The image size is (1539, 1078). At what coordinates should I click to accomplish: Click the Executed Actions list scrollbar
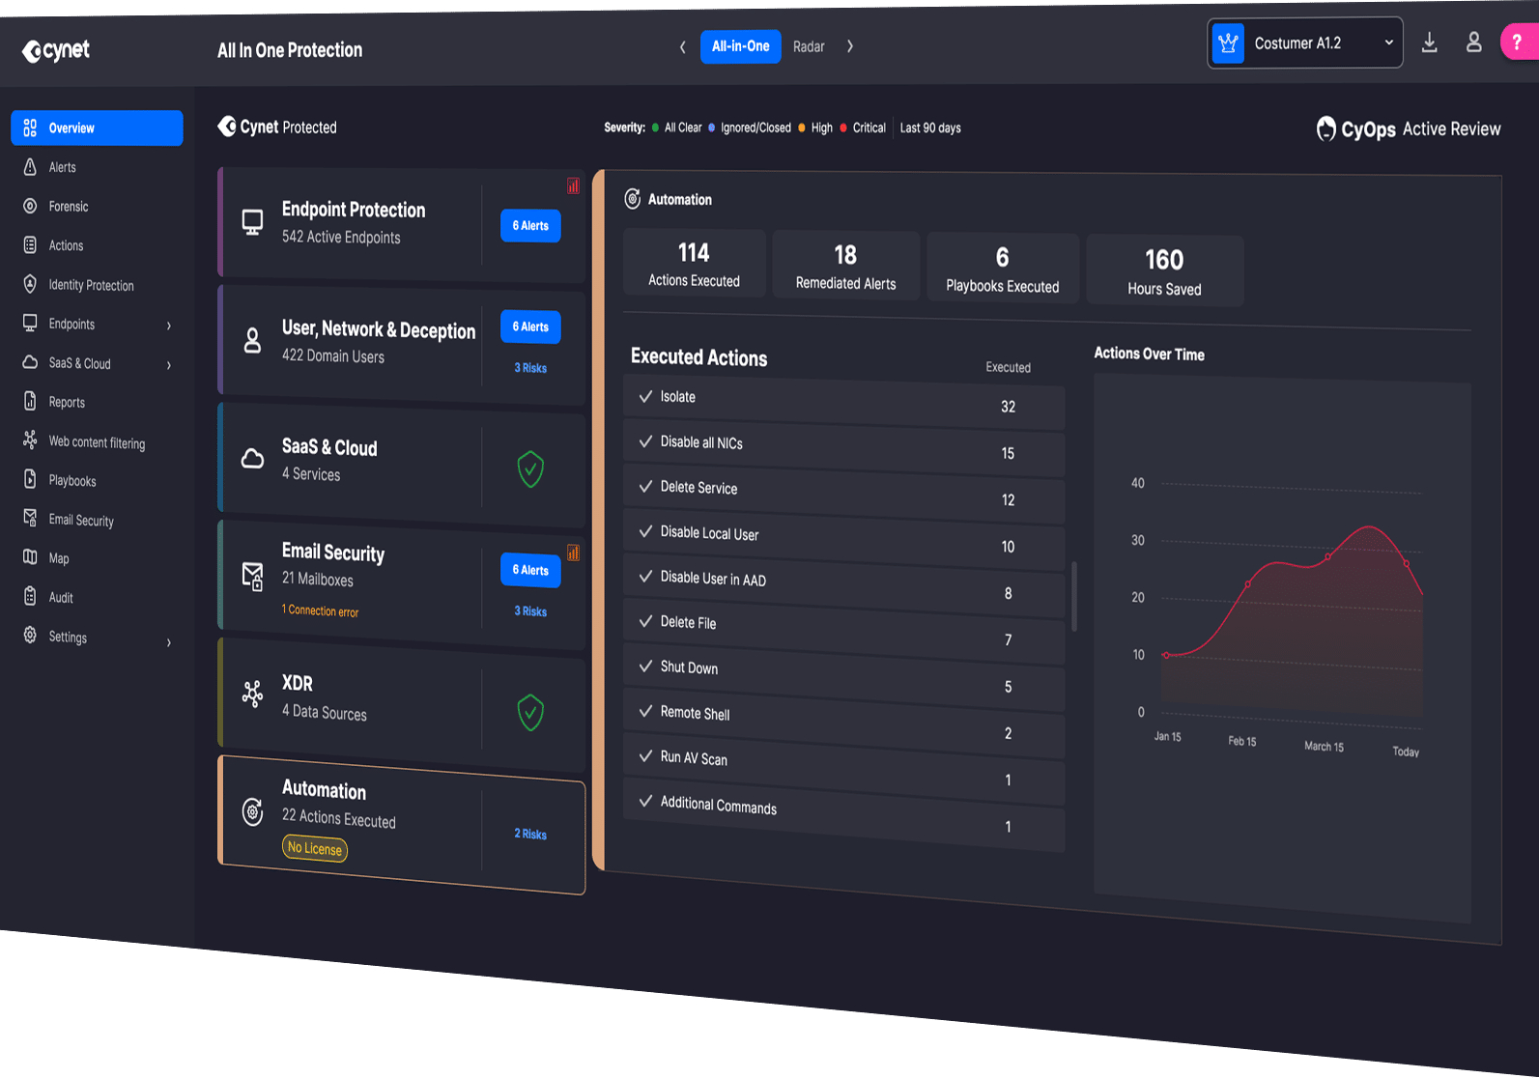[1074, 595]
